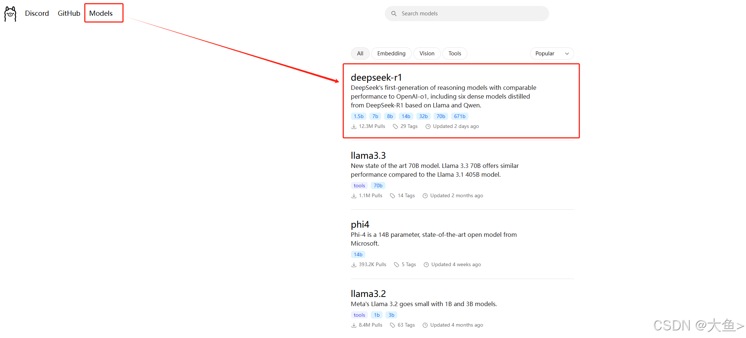
Task: Select deepseek-r1 7b size tag
Action: pos(375,116)
